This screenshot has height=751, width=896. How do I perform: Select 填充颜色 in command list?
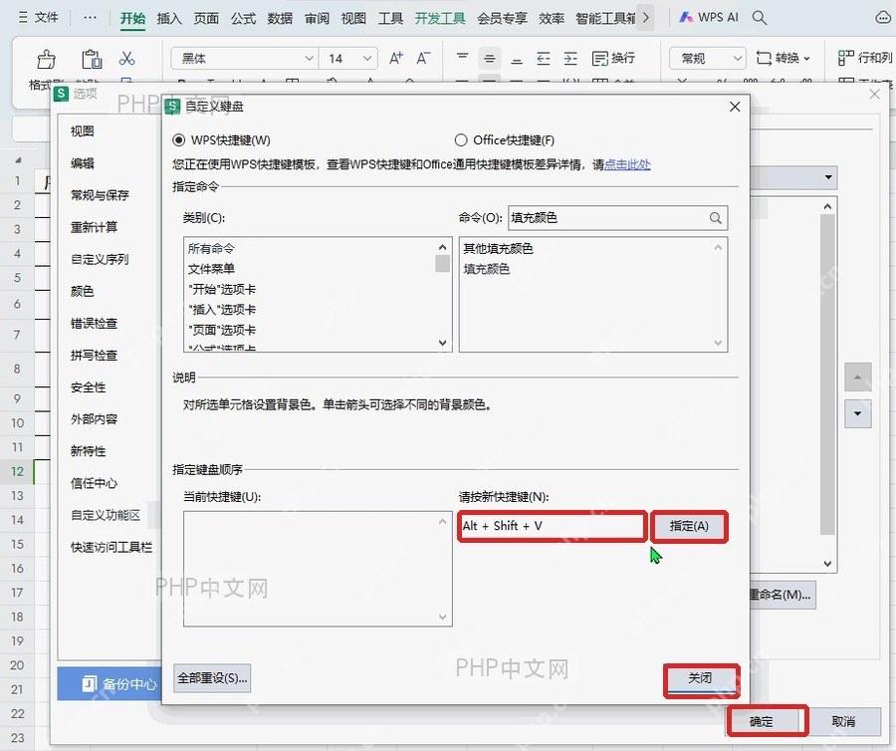tap(487, 269)
